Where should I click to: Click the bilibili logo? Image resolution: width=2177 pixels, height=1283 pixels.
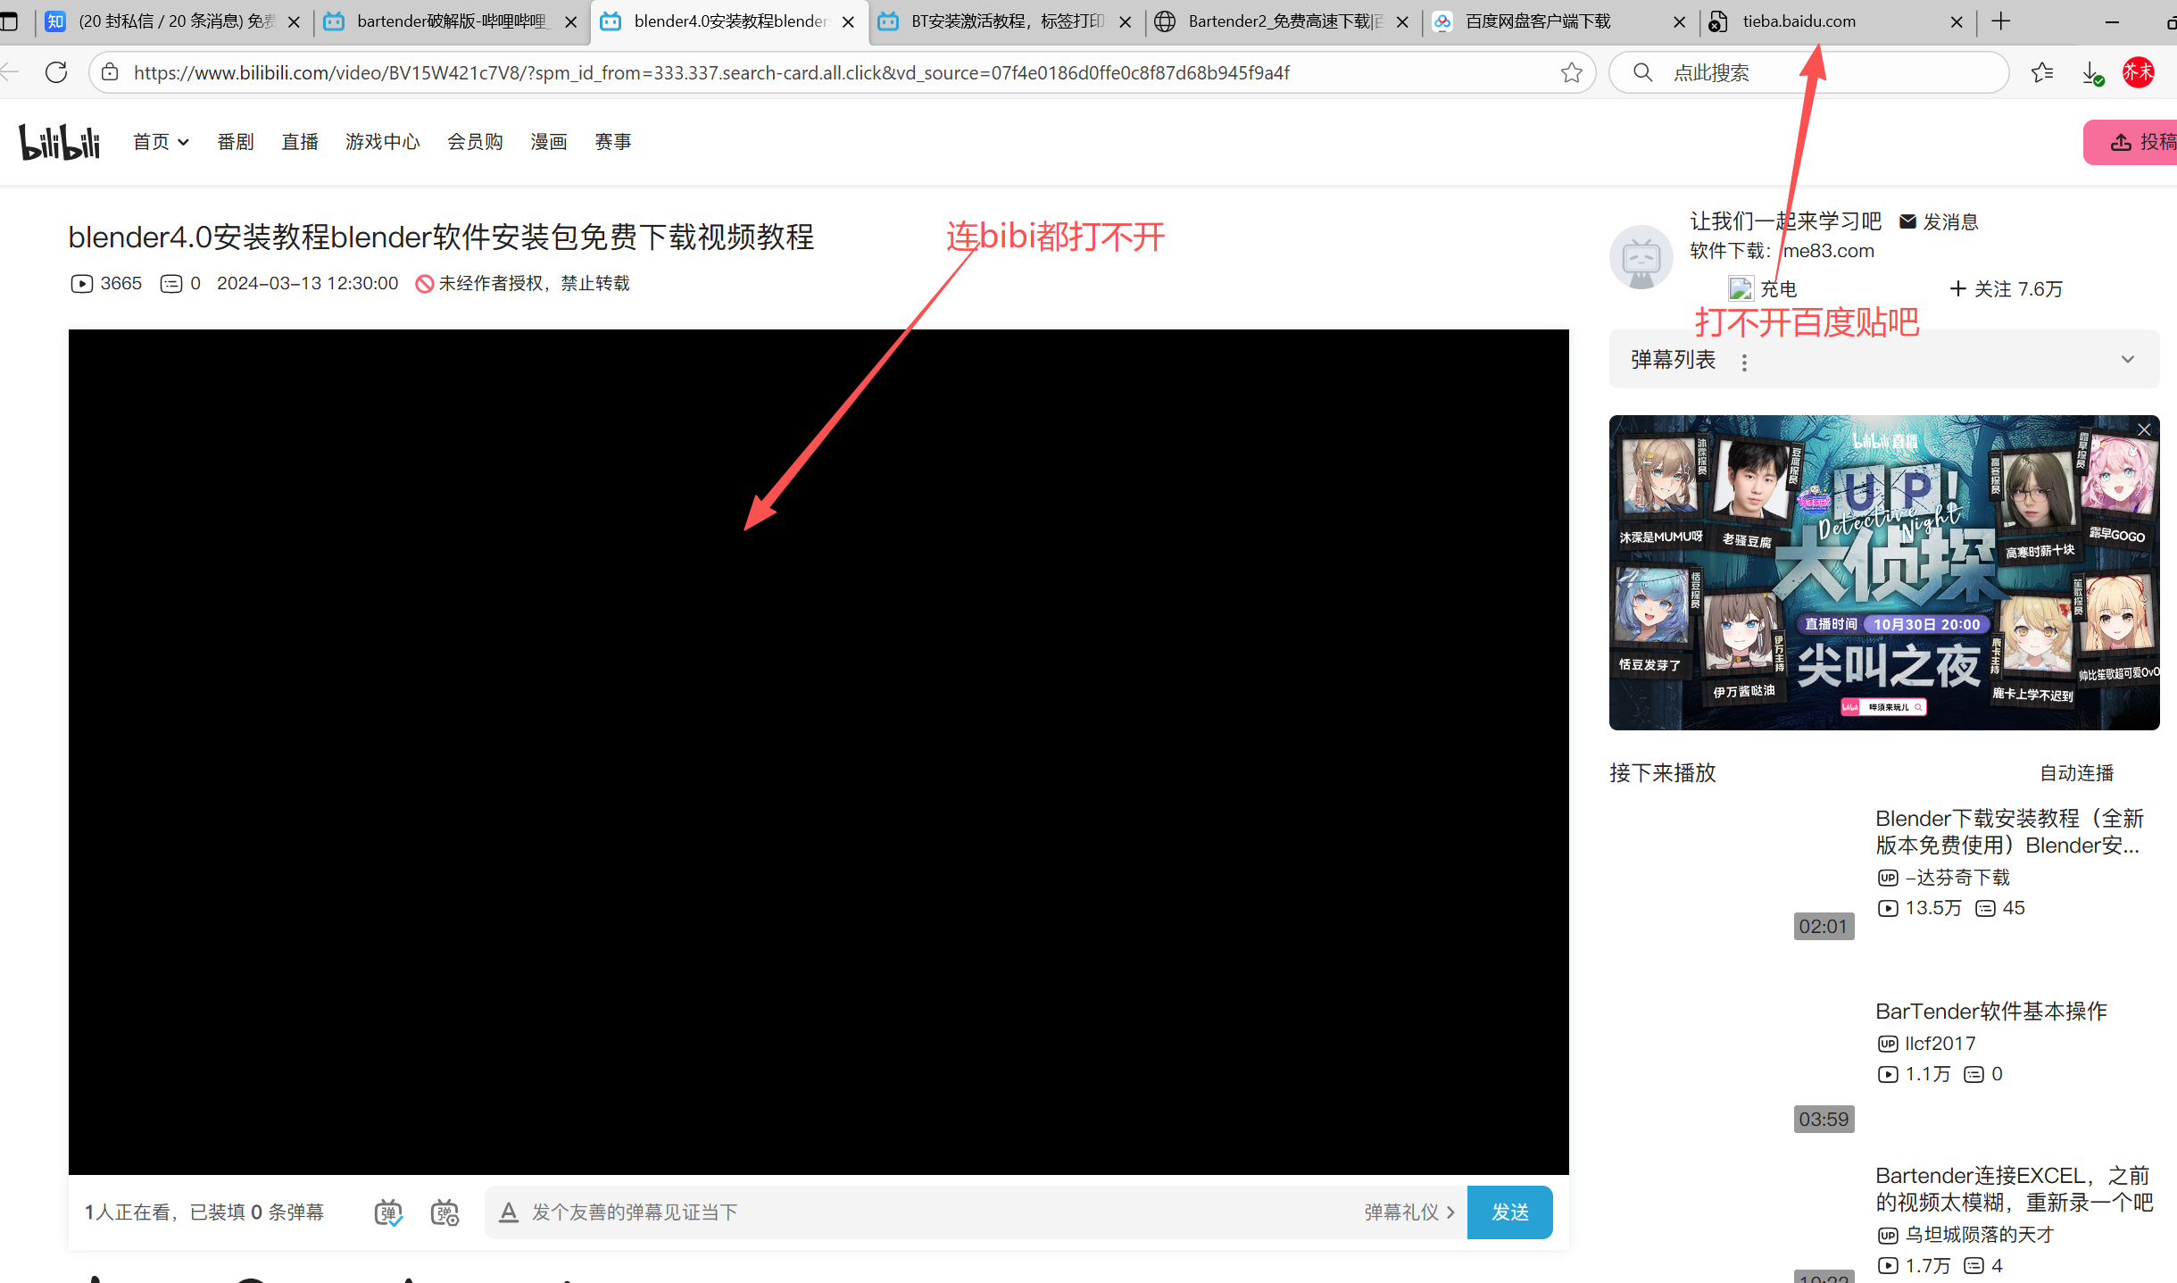click(60, 141)
